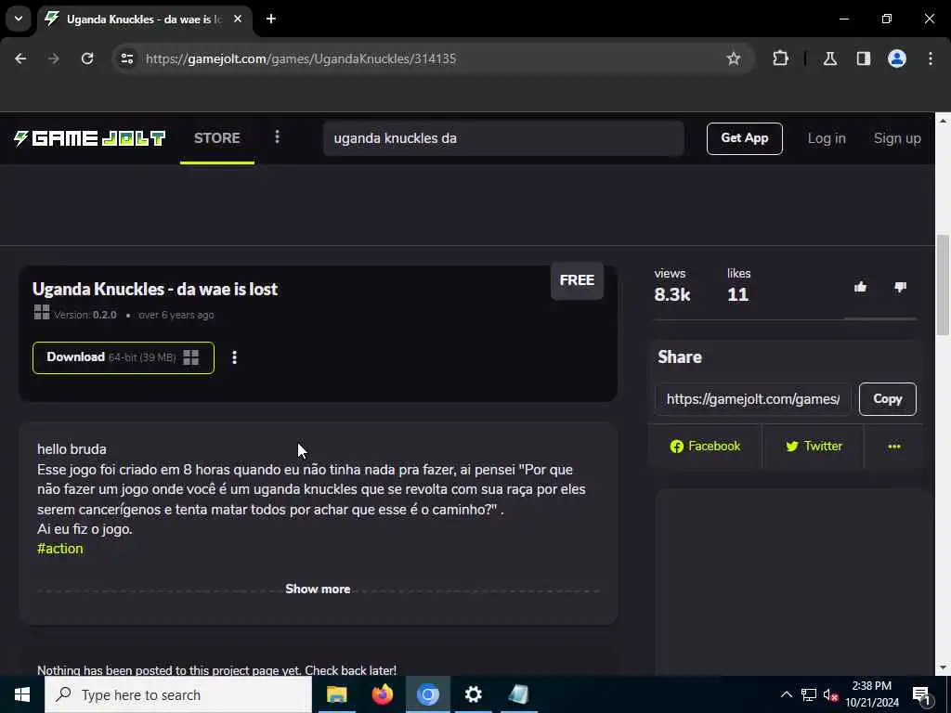
Task: Open a new browser tab
Action: [x=271, y=19]
